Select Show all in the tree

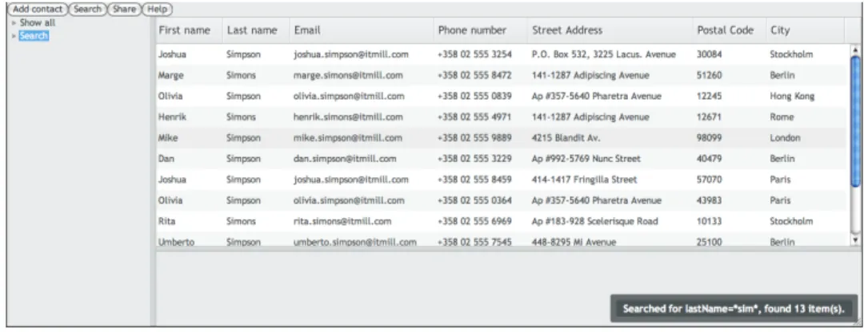tap(38, 23)
